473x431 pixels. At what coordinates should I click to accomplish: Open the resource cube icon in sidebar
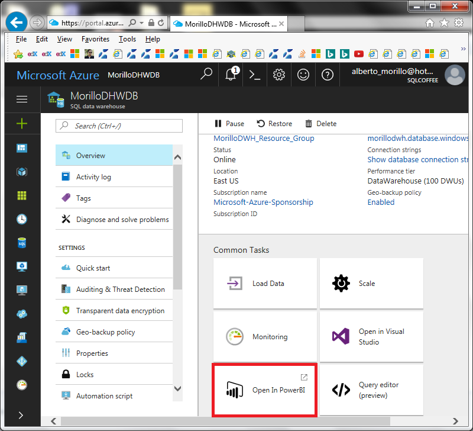click(22, 172)
